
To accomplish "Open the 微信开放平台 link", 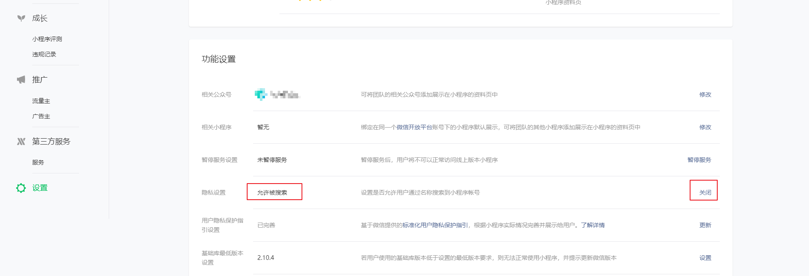I will click(414, 127).
